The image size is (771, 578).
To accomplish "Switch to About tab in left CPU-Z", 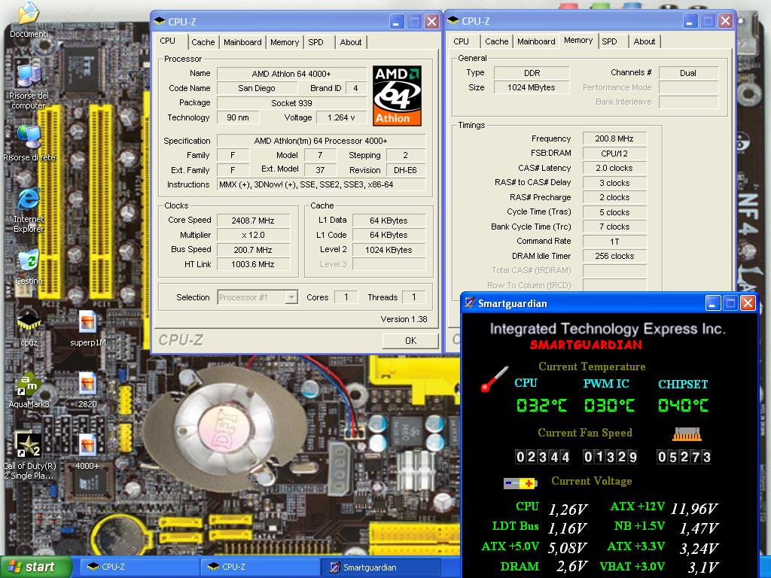I will pyautogui.click(x=351, y=42).
